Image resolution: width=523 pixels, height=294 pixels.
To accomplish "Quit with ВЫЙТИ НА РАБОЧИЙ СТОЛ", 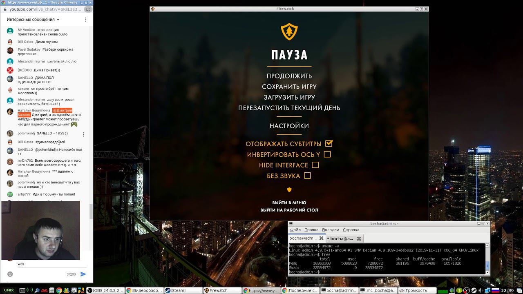I will click(289, 210).
